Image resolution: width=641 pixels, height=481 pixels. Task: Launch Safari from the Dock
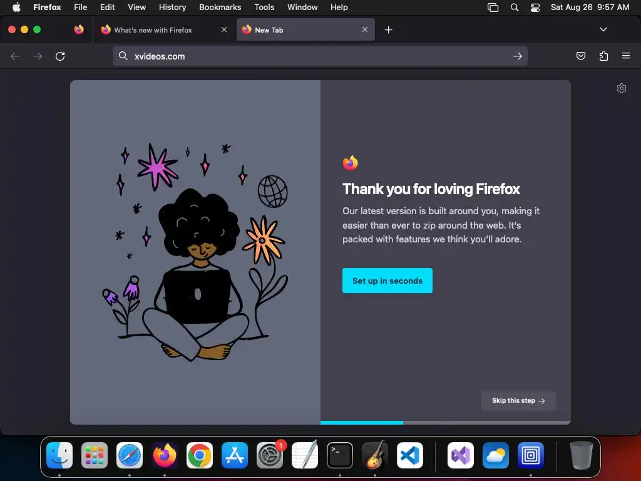(x=130, y=455)
